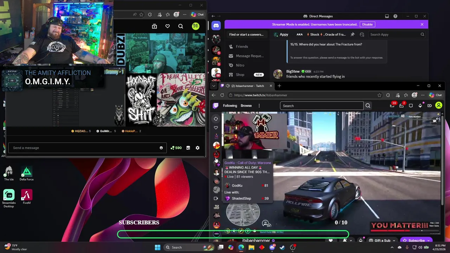Open Twitch inbox with 2 badge
Viewport: 450px width, 253px height.
(402, 105)
